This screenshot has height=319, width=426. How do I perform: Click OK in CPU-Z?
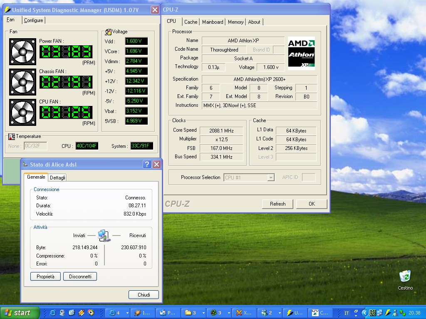click(x=312, y=204)
